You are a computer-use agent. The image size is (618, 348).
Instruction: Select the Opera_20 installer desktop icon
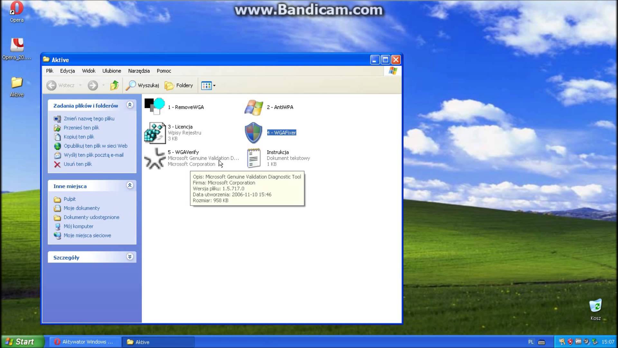(17, 45)
